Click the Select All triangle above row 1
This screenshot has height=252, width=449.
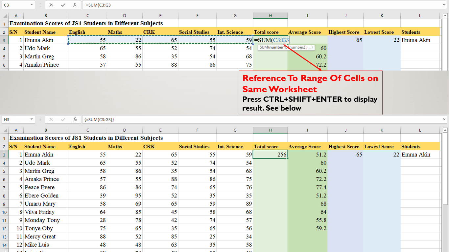click(x=4, y=15)
